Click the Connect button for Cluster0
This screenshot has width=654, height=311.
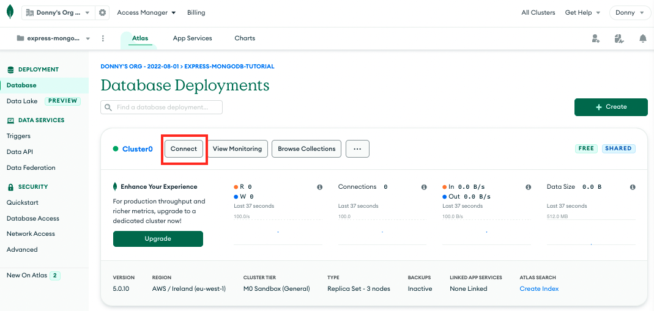pyautogui.click(x=184, y=148)
